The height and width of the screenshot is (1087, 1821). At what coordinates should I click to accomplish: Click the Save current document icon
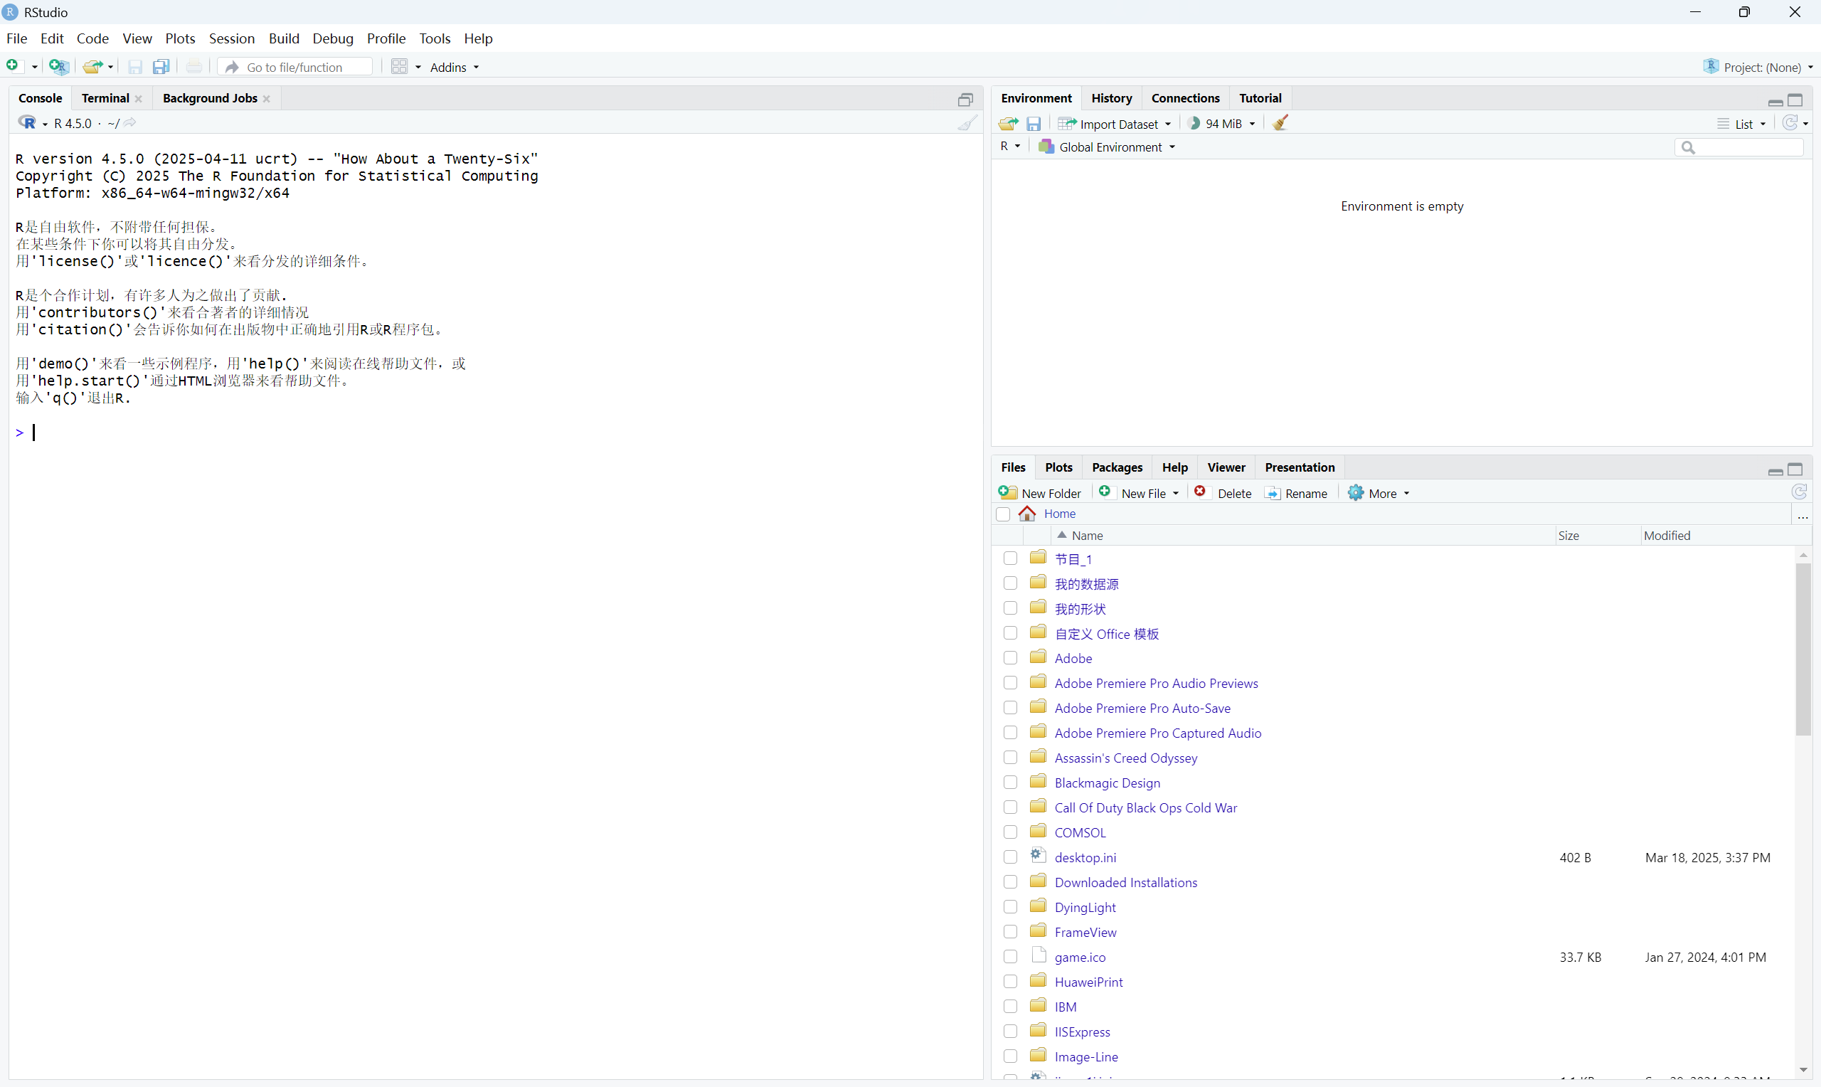[x=135, y=67]
